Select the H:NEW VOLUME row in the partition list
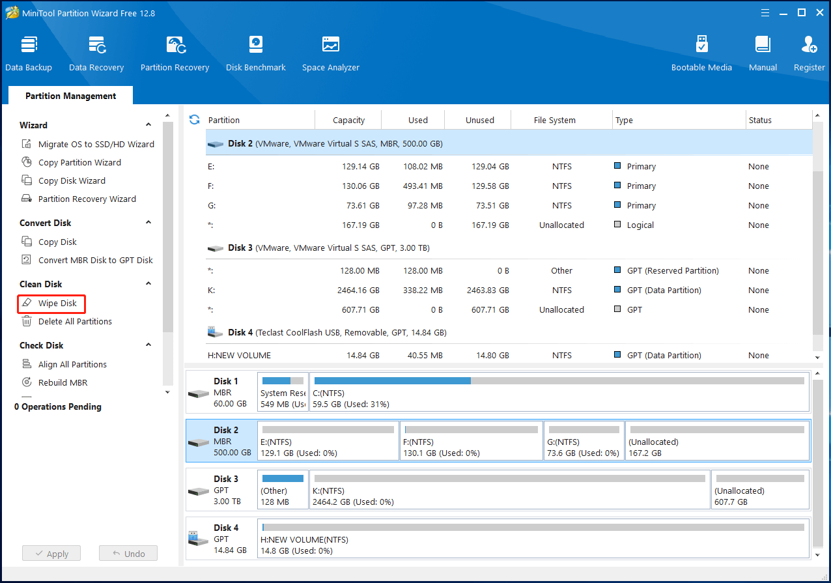 coord(509,355)
